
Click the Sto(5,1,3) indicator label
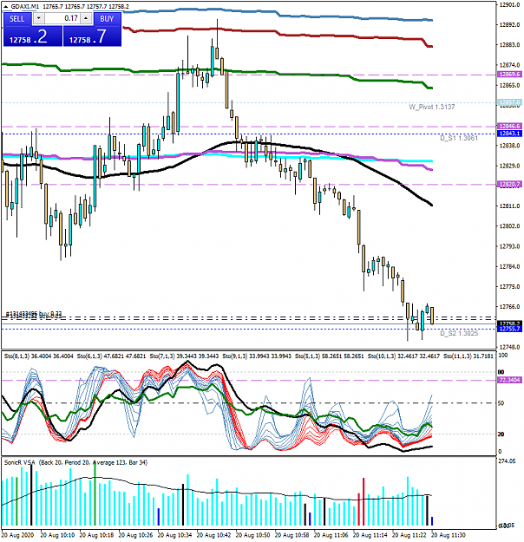(308, 356)
